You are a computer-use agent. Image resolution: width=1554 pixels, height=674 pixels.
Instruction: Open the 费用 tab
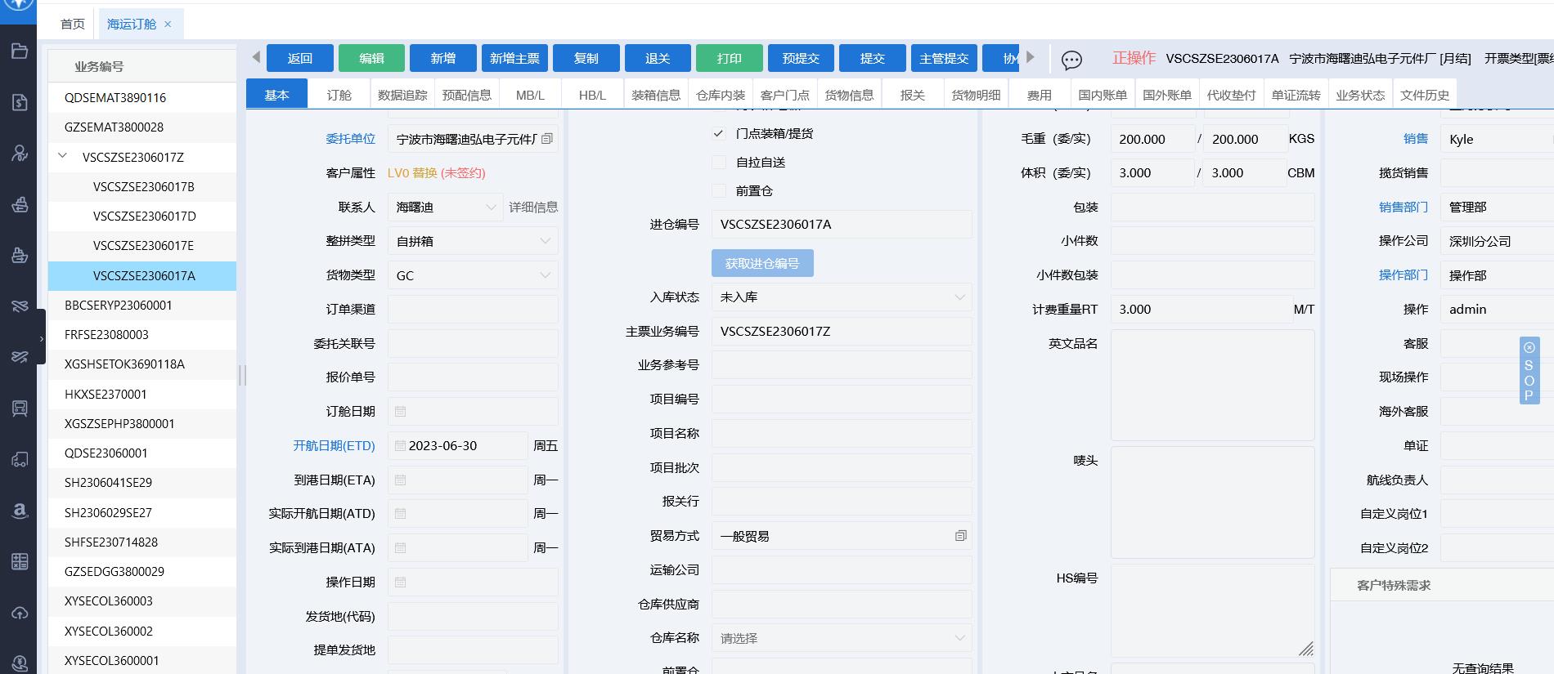click(1039, 95)
